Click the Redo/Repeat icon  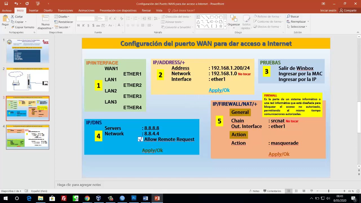point(27,4)
